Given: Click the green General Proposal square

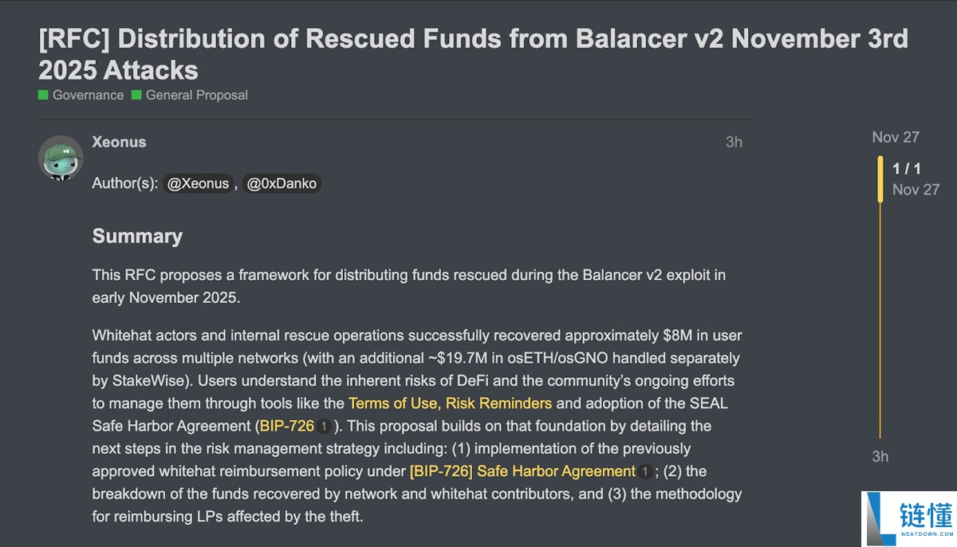Looking at the screenshot, I should coord(136,95).
